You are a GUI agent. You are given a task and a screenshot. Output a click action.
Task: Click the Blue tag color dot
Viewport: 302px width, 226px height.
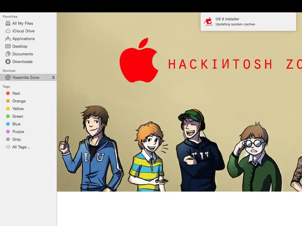pos(8,124)
